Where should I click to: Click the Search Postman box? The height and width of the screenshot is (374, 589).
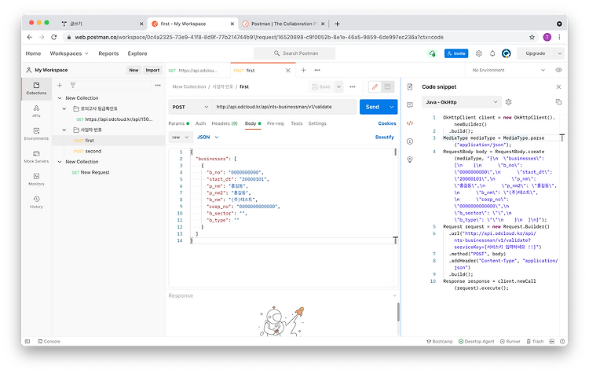[x=294, y=53]
